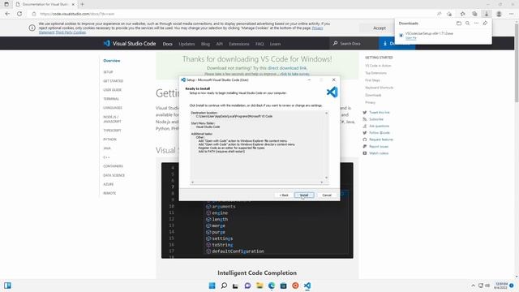
Task: Click the Downloads toolbar icon in Edge
Action: coord(487,14)
